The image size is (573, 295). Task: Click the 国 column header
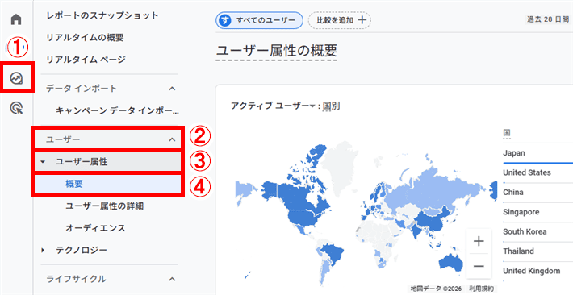click(x=507, y=132)
